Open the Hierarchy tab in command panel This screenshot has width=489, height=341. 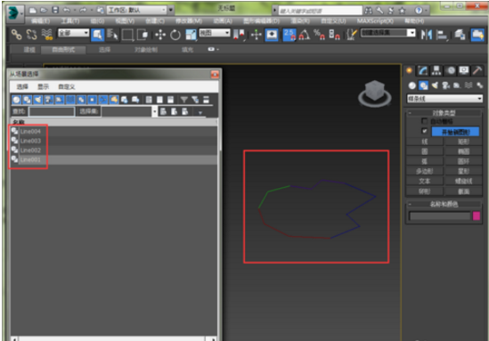click(x=436, y=70)
